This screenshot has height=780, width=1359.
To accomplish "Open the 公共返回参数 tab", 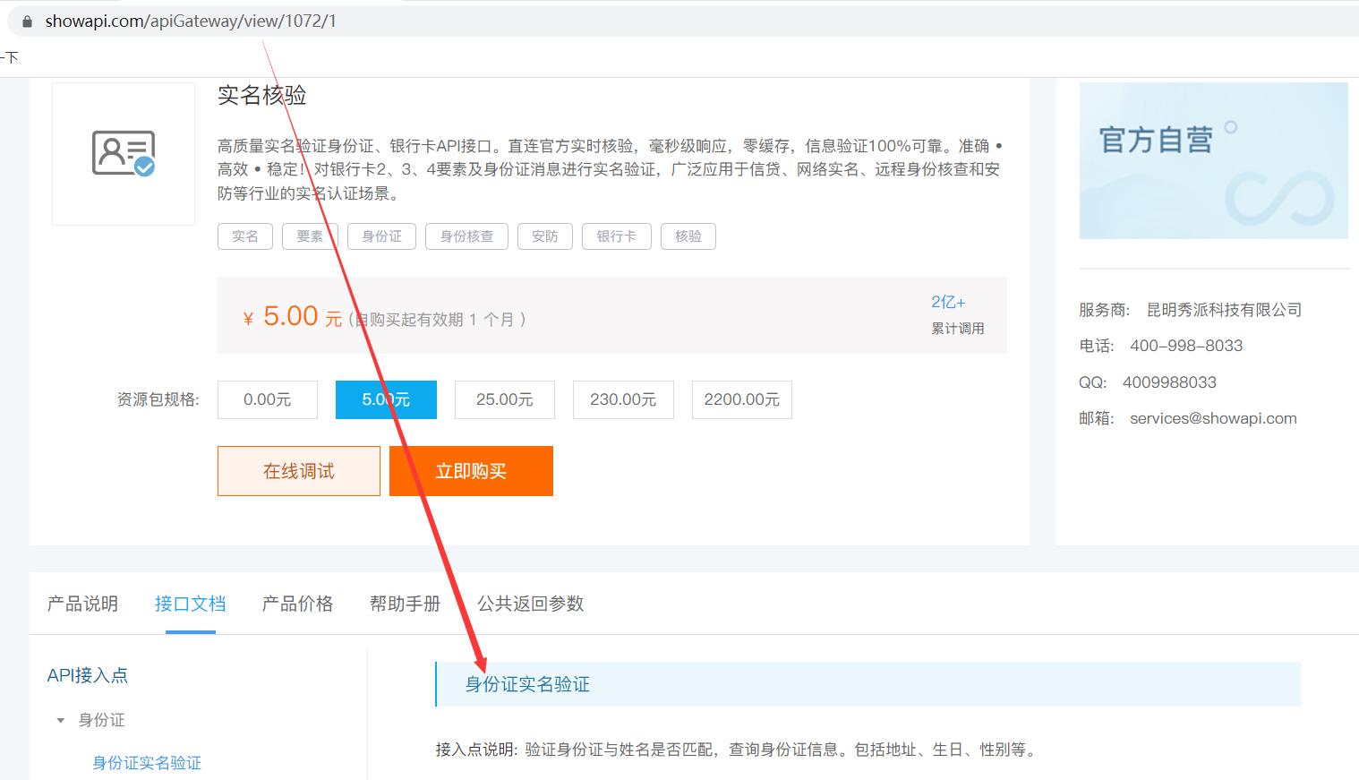I will tap(530, 604).
